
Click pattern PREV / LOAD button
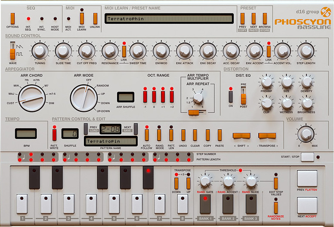coord(86,129)
